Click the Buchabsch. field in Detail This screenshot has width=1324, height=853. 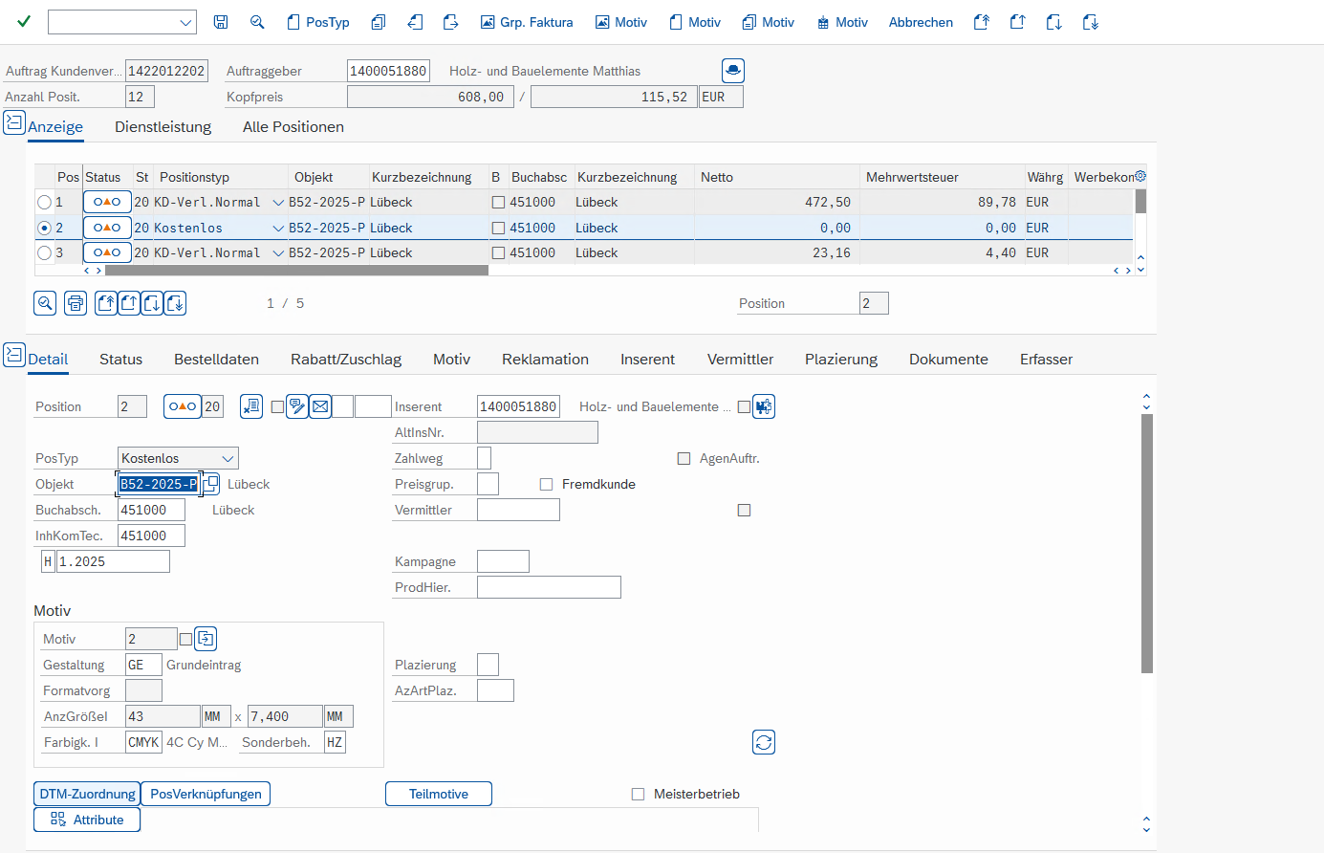click(151, 510)
